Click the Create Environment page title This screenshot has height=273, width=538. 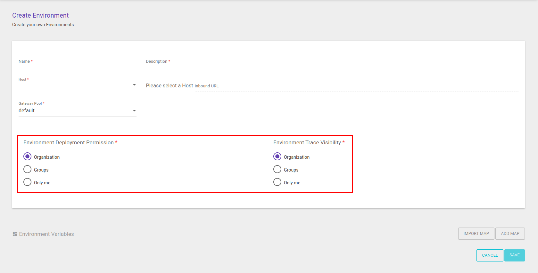point(40,15)
